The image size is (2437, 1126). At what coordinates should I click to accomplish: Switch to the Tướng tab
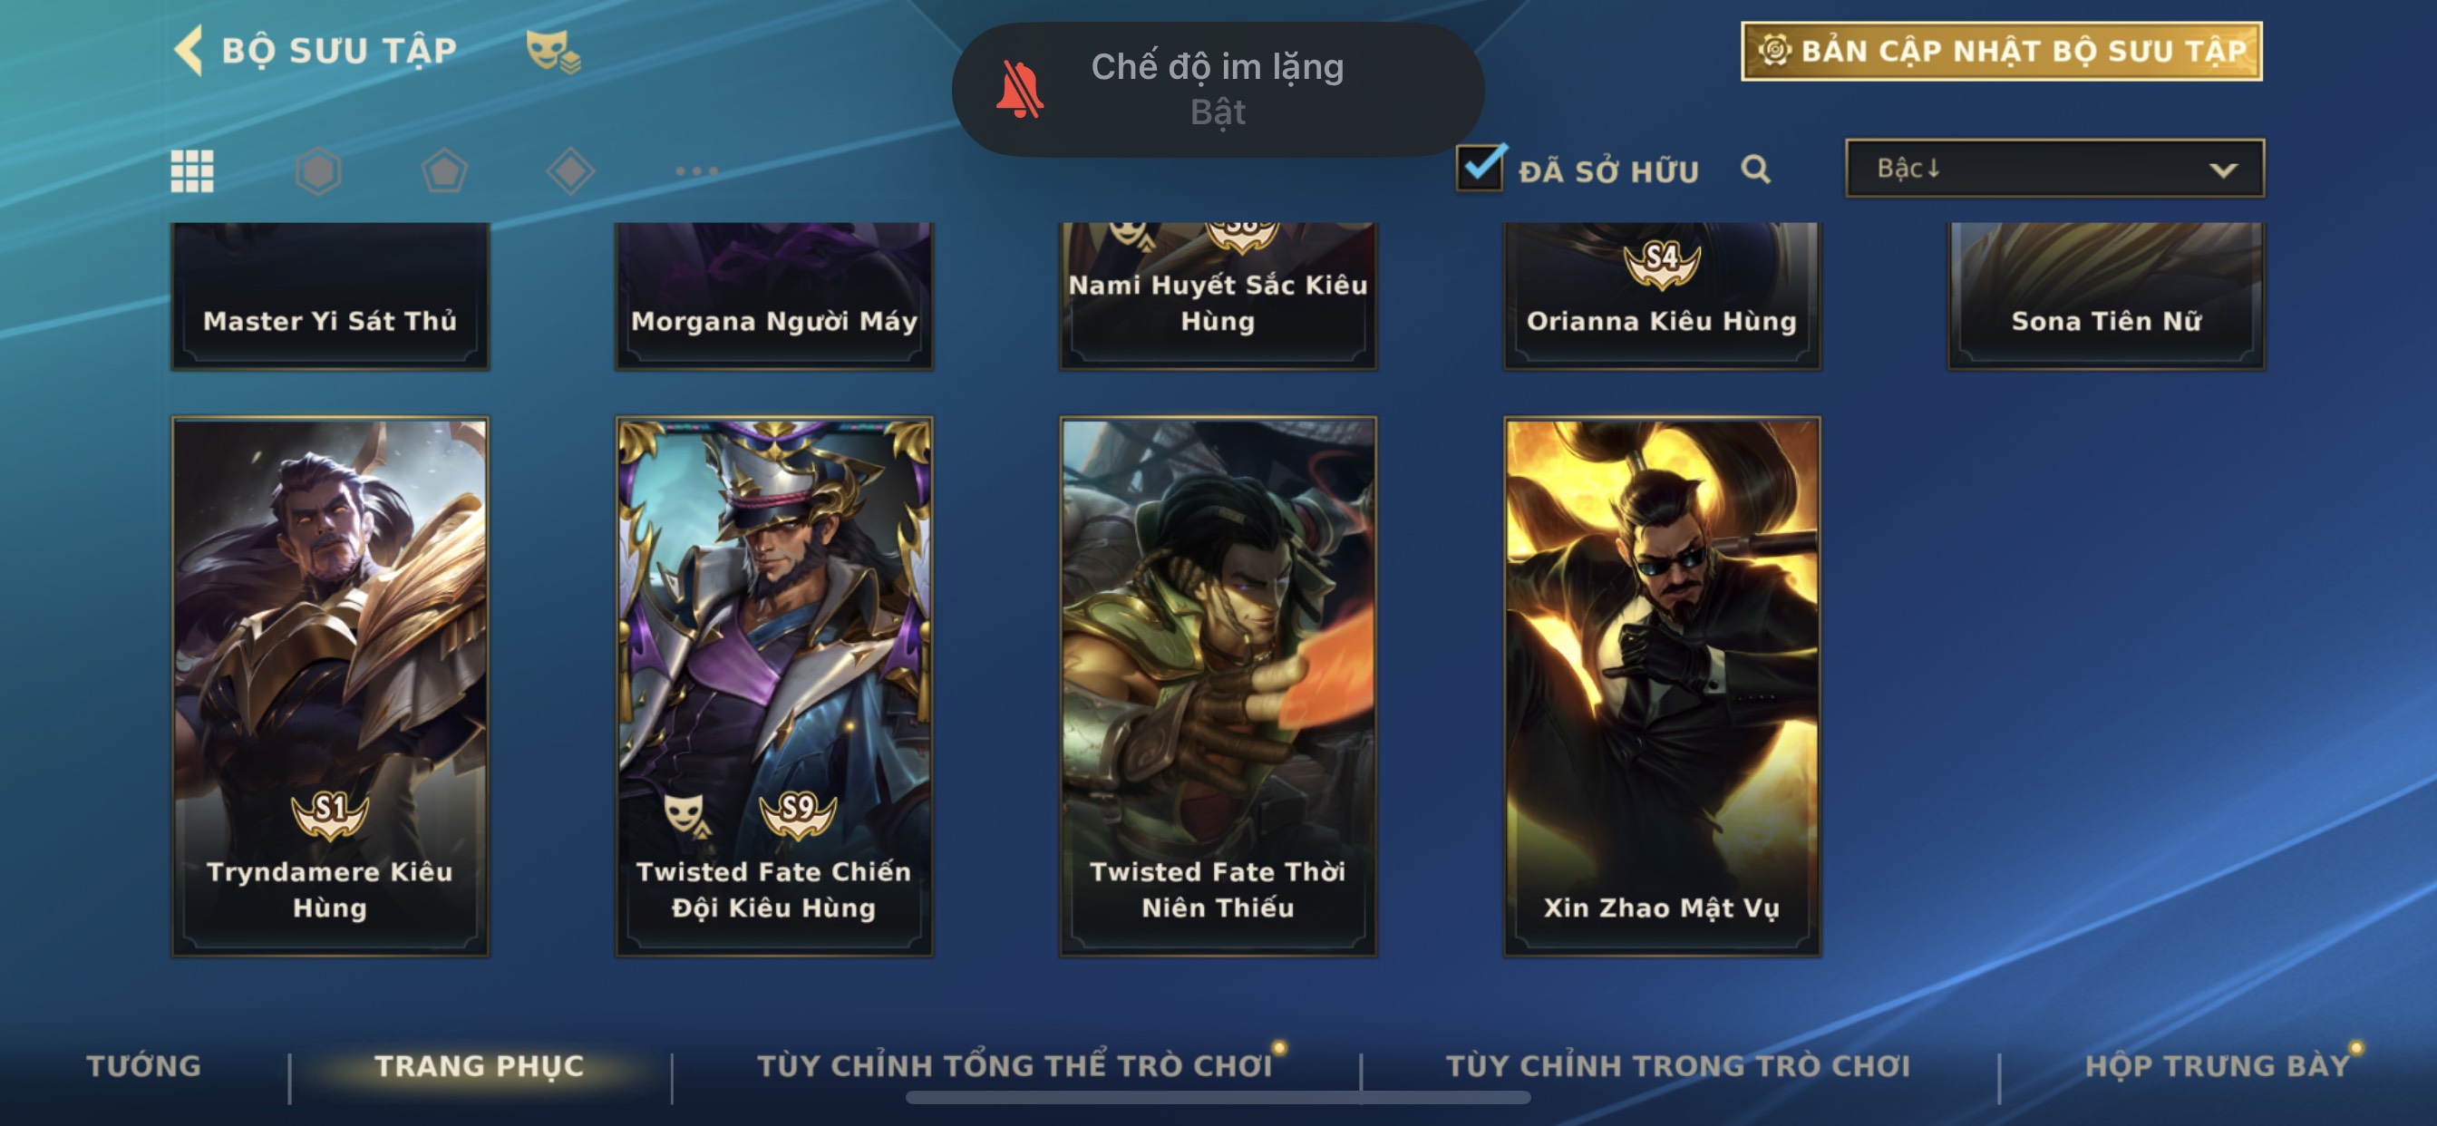pyautogui.click(x=144, y=1065)
